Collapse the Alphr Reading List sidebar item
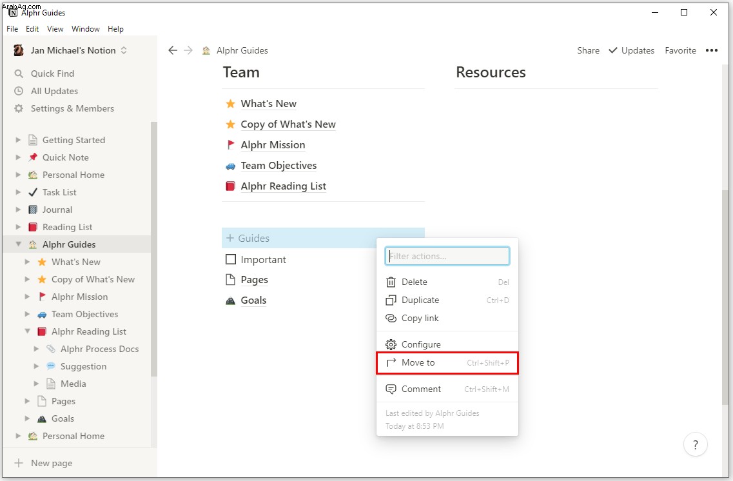This screenshot has width=733, height=481. pos(27,331)
